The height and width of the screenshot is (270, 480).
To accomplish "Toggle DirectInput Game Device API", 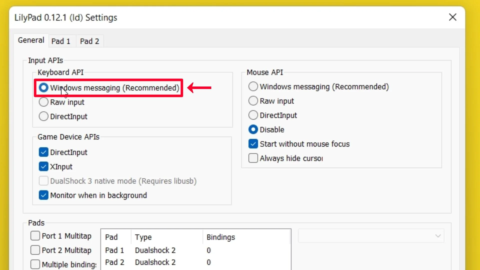I will (x=43, y=152).
